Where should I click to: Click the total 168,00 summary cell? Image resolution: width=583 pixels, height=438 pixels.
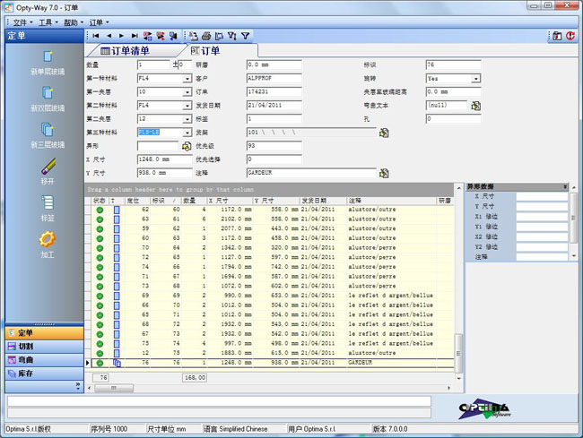point(196,377)
